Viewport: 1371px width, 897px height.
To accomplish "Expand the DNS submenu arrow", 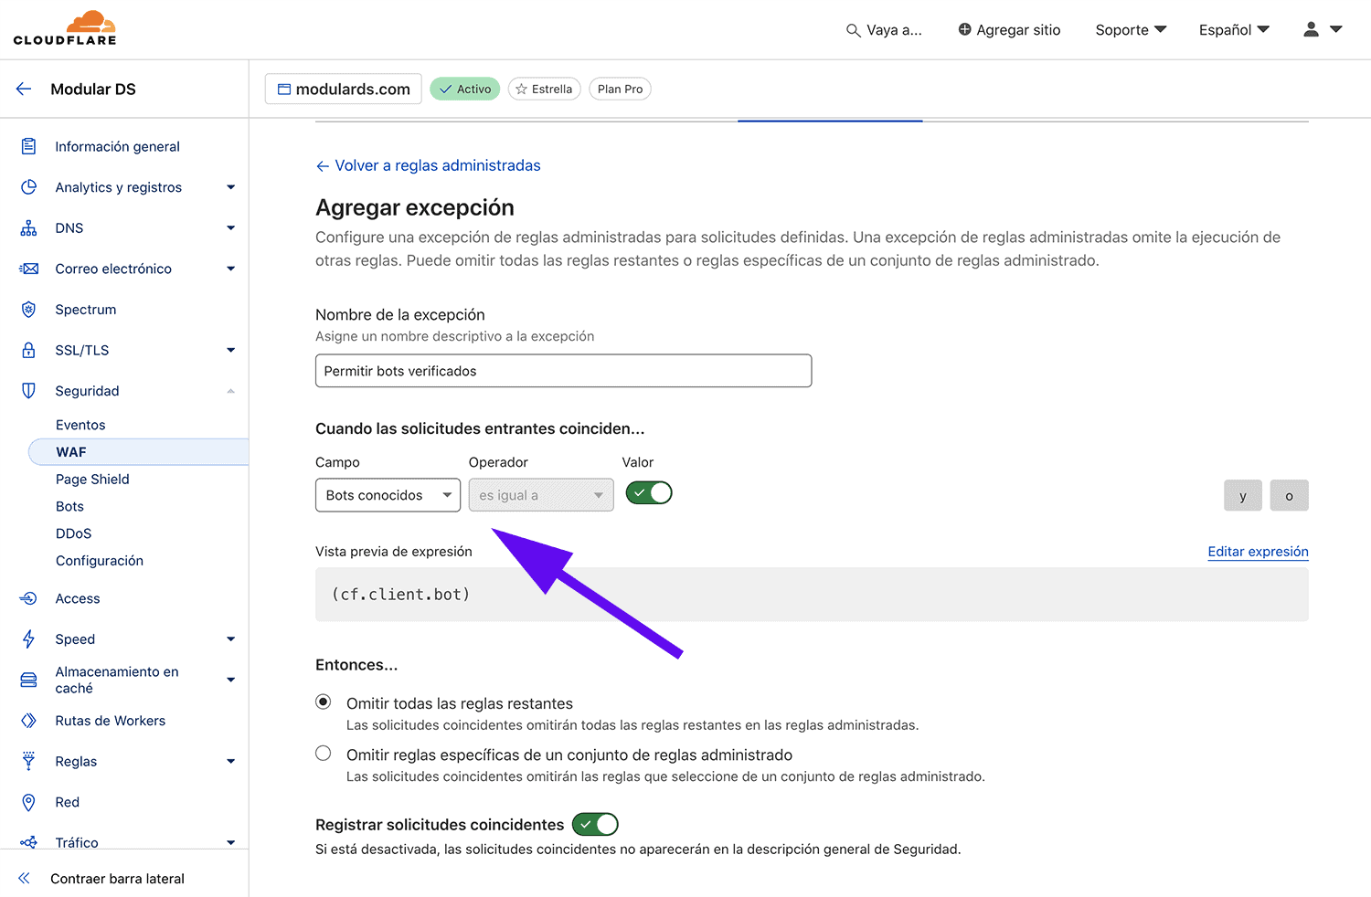I will point(230,228).
